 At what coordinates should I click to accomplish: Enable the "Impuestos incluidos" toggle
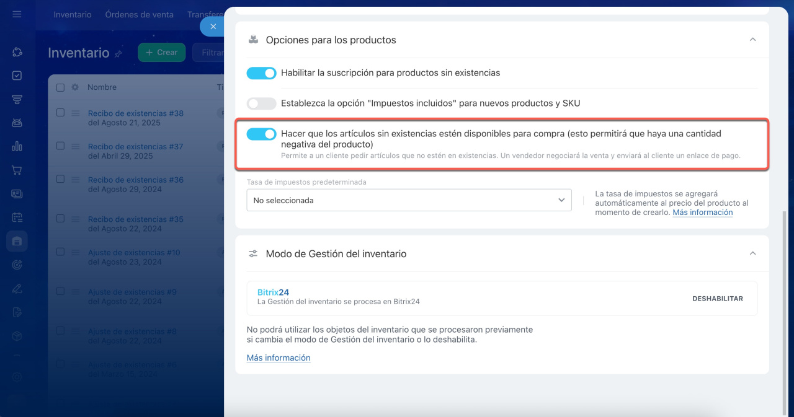(261, 103)
